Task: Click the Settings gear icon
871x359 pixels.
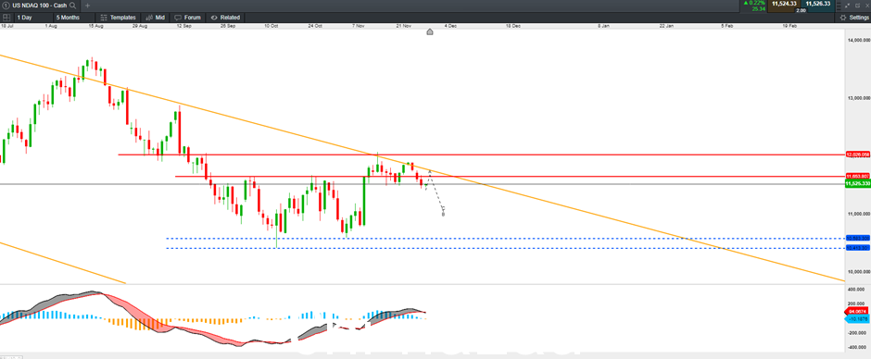Action: click(x=843, y=18)
